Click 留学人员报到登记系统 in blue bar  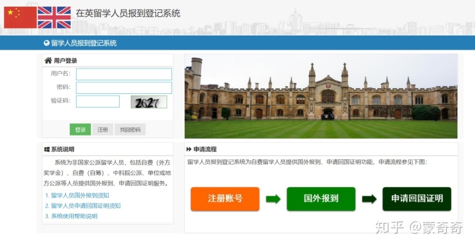coord(84,43)
